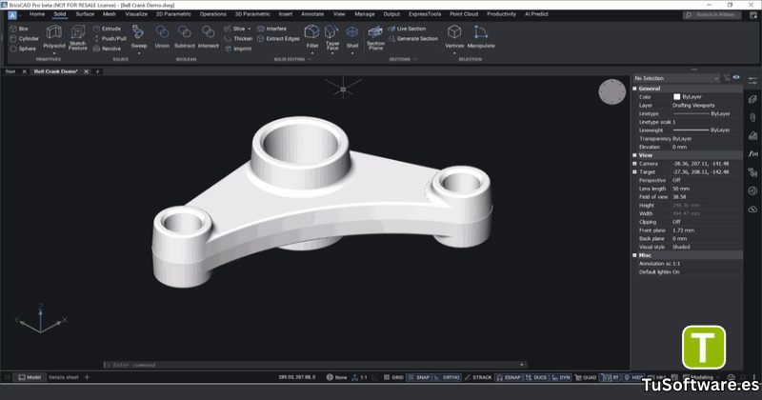Expand the Solid Editing panel arrow
762x400 pixels.
310,59
